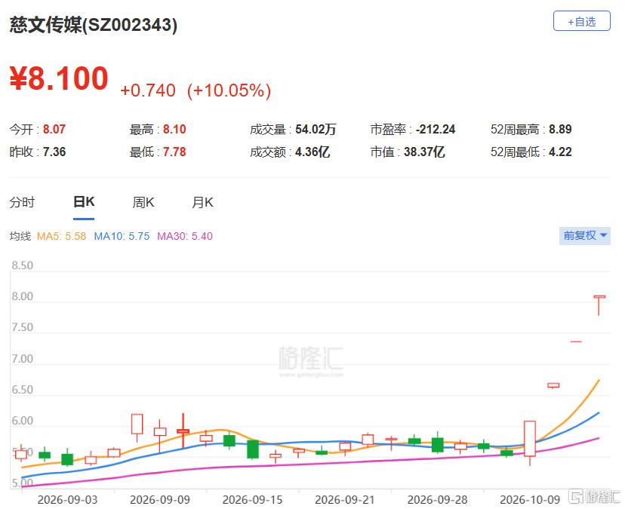Click the 均线 label
The height and width of the screenshot is (509, 625).
click(x=20, y=236)
